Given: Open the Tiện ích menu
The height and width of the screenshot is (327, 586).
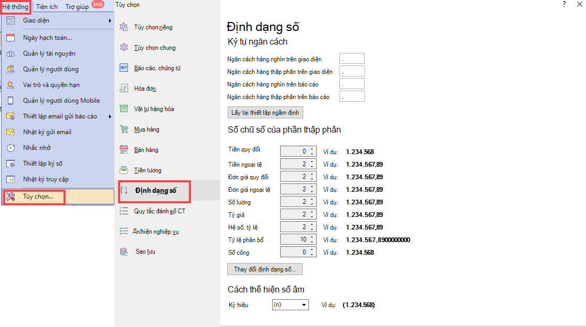Looking at the screenshot, I should 46,7.
